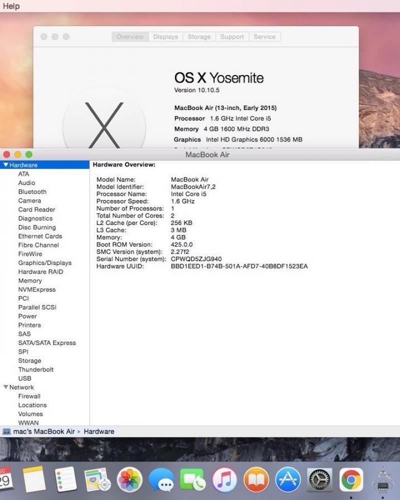Image resolution: width=400 pixels, height=500 pixels.
Task: Choose Fibre Channel in the sidebar
Action: (x=38, y=245)
